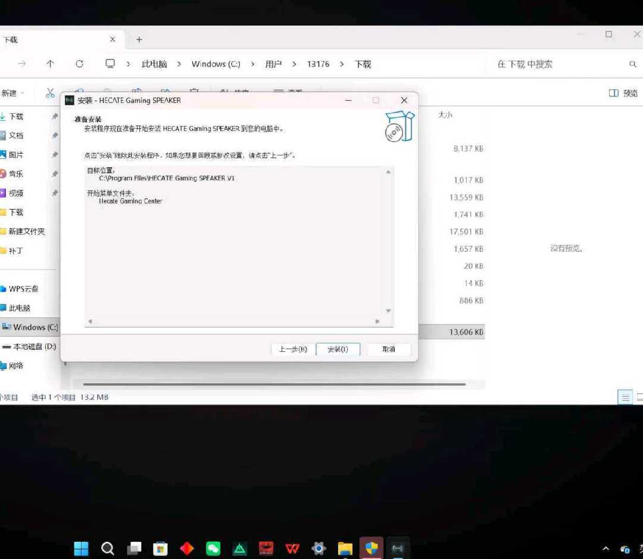The height and width of the screenshot is (559, 643).
Task: Show hidden system tray icons
Action: (x=606, y=549)
